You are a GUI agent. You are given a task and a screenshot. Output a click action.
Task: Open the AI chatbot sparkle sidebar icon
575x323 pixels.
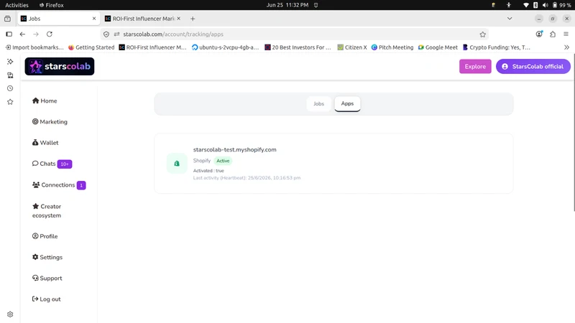(10, 62)
